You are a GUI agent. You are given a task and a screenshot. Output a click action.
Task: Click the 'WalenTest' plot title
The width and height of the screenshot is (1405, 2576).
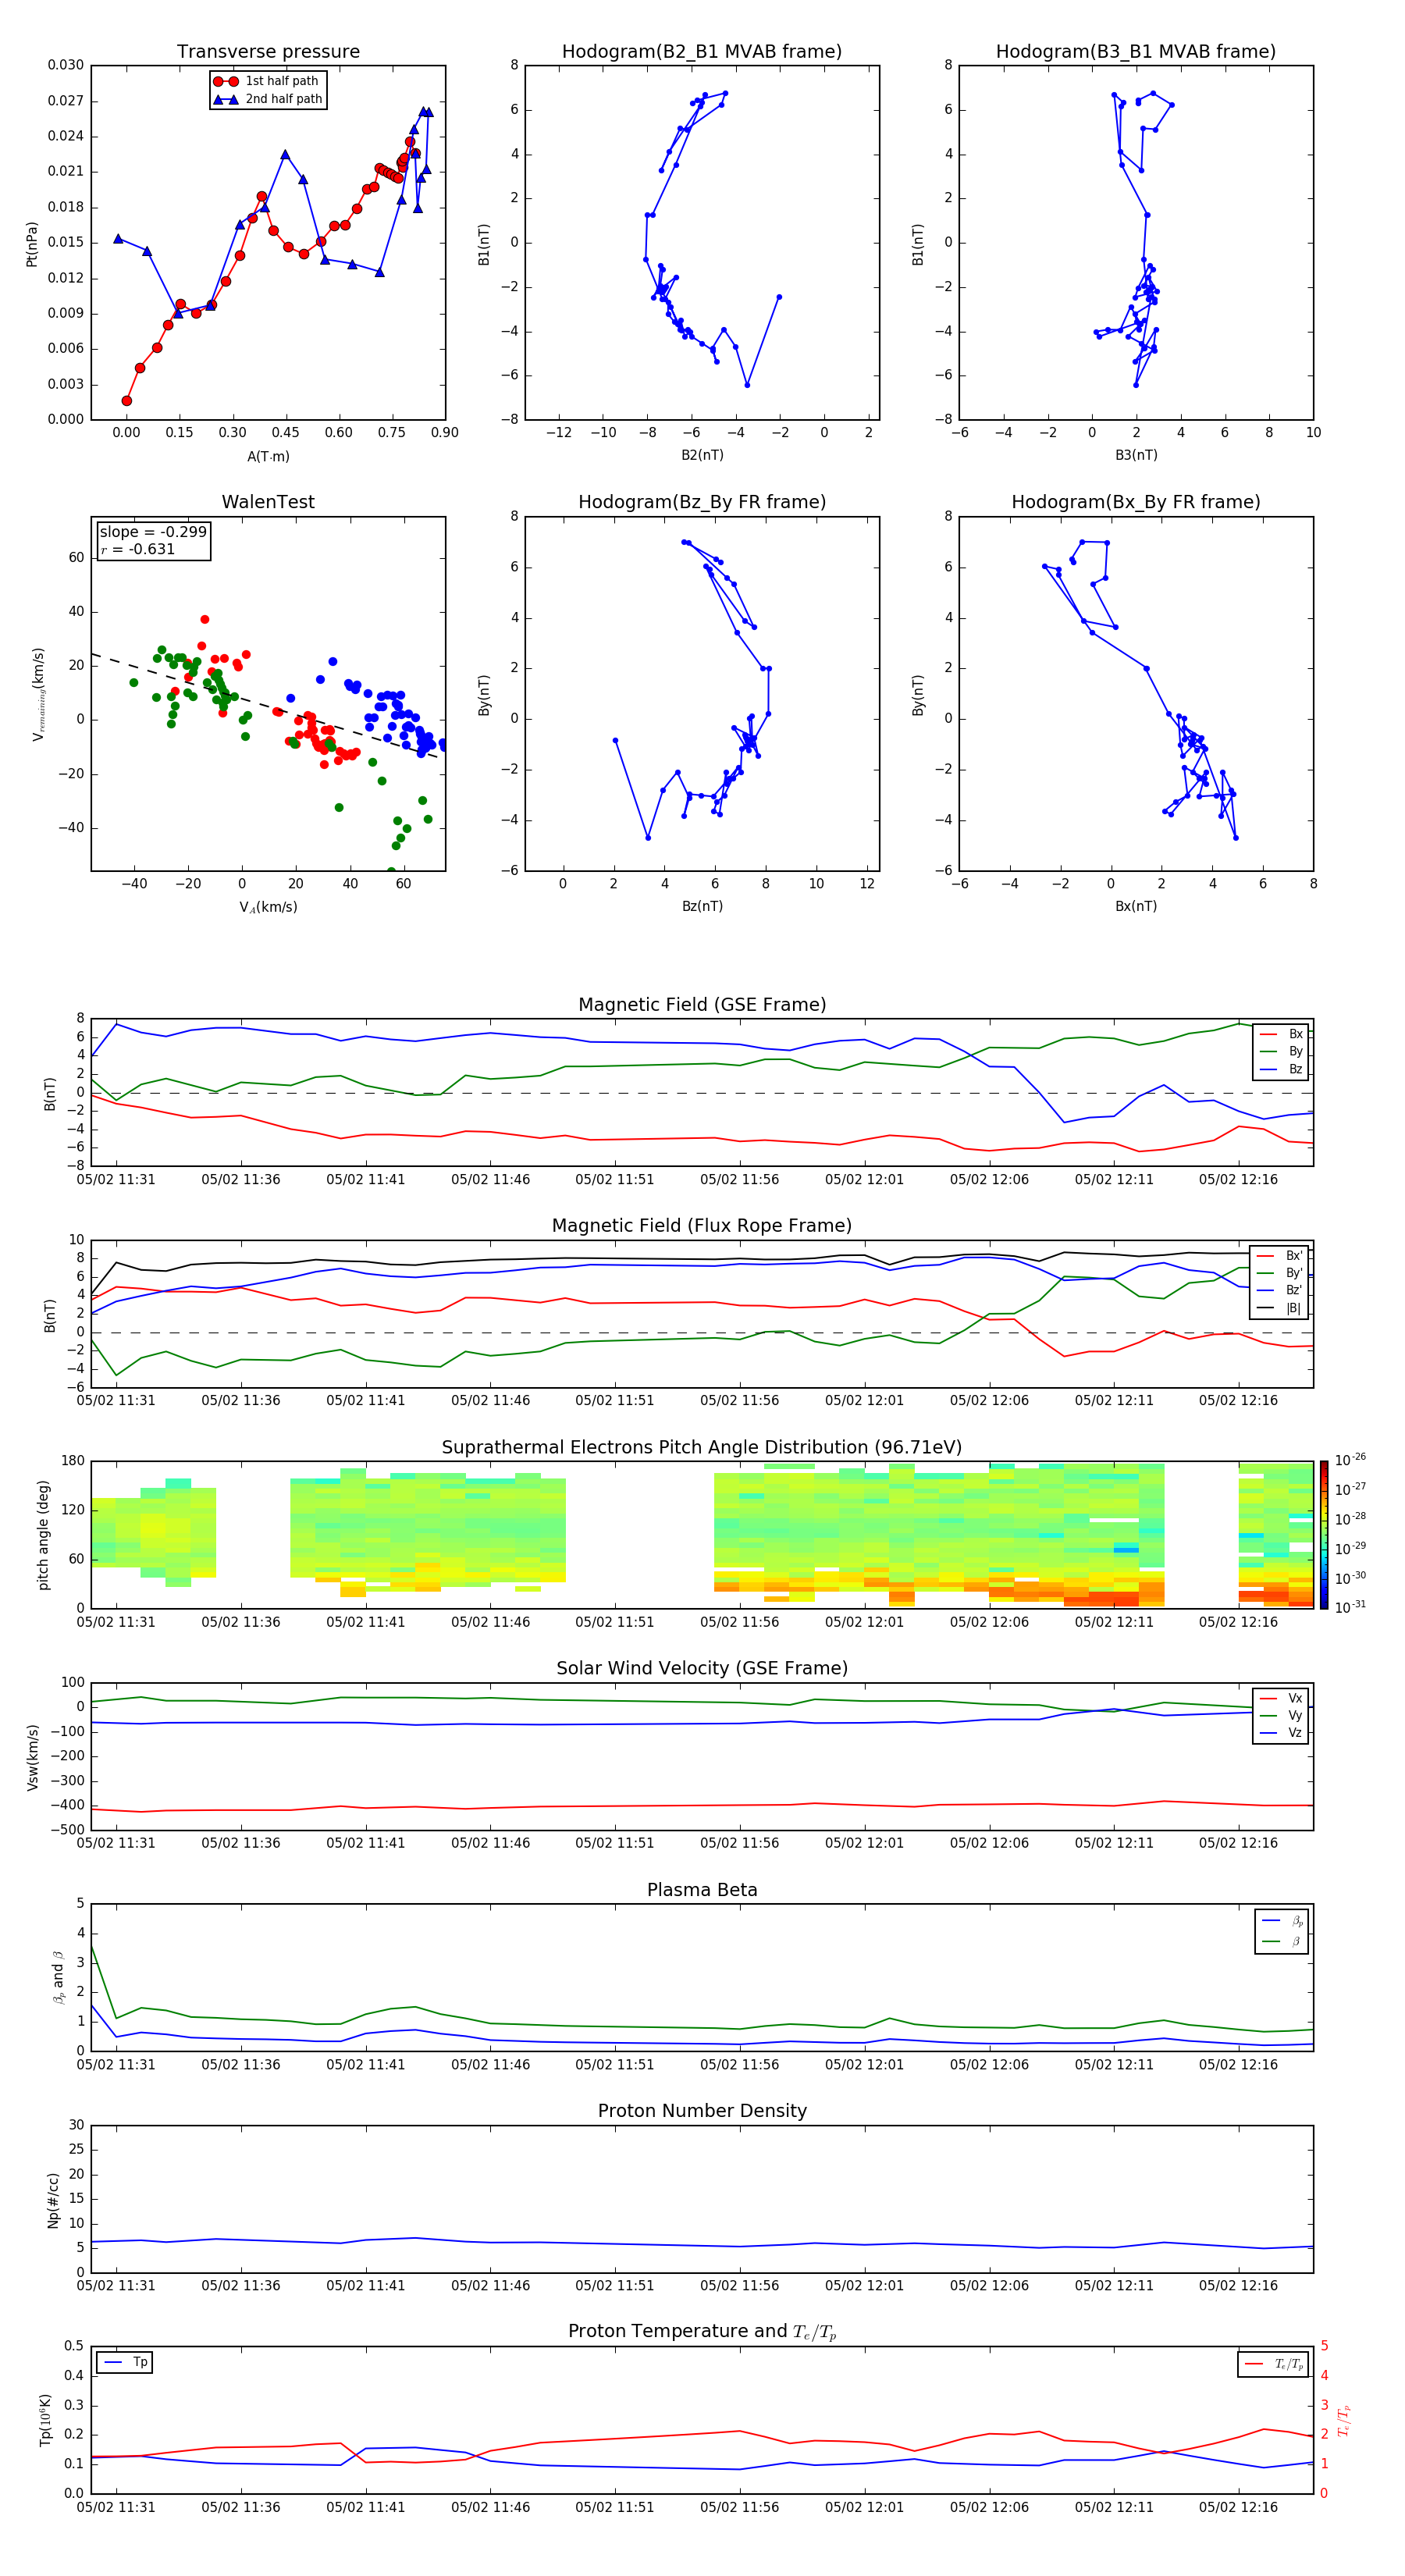268,502
